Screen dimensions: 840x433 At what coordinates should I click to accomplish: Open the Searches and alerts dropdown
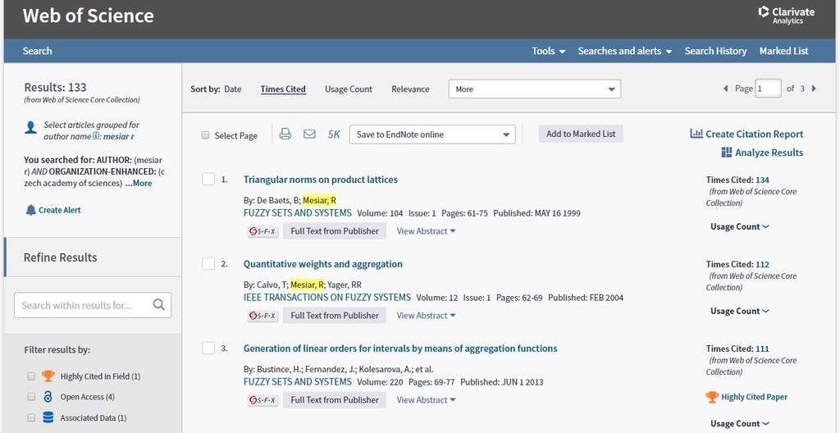tap(624, 51)
